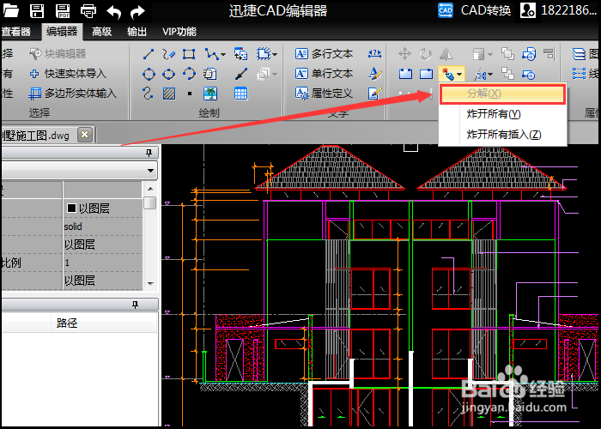Image resolution: width=601 pixels, height=429 pixels.
Task: Click the insert block icon
Action: point(240,54)
